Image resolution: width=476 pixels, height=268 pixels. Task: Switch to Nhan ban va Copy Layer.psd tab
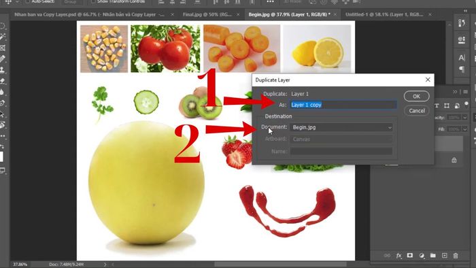[x=90, y=14]
